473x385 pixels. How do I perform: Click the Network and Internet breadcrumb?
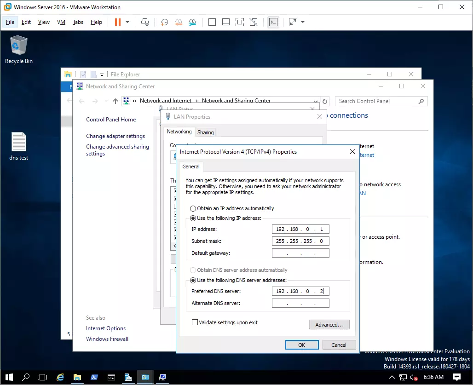166,101
